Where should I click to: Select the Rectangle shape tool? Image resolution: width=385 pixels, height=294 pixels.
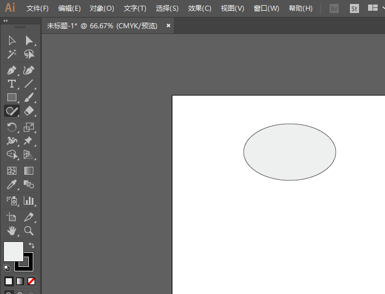coord(11,97)
